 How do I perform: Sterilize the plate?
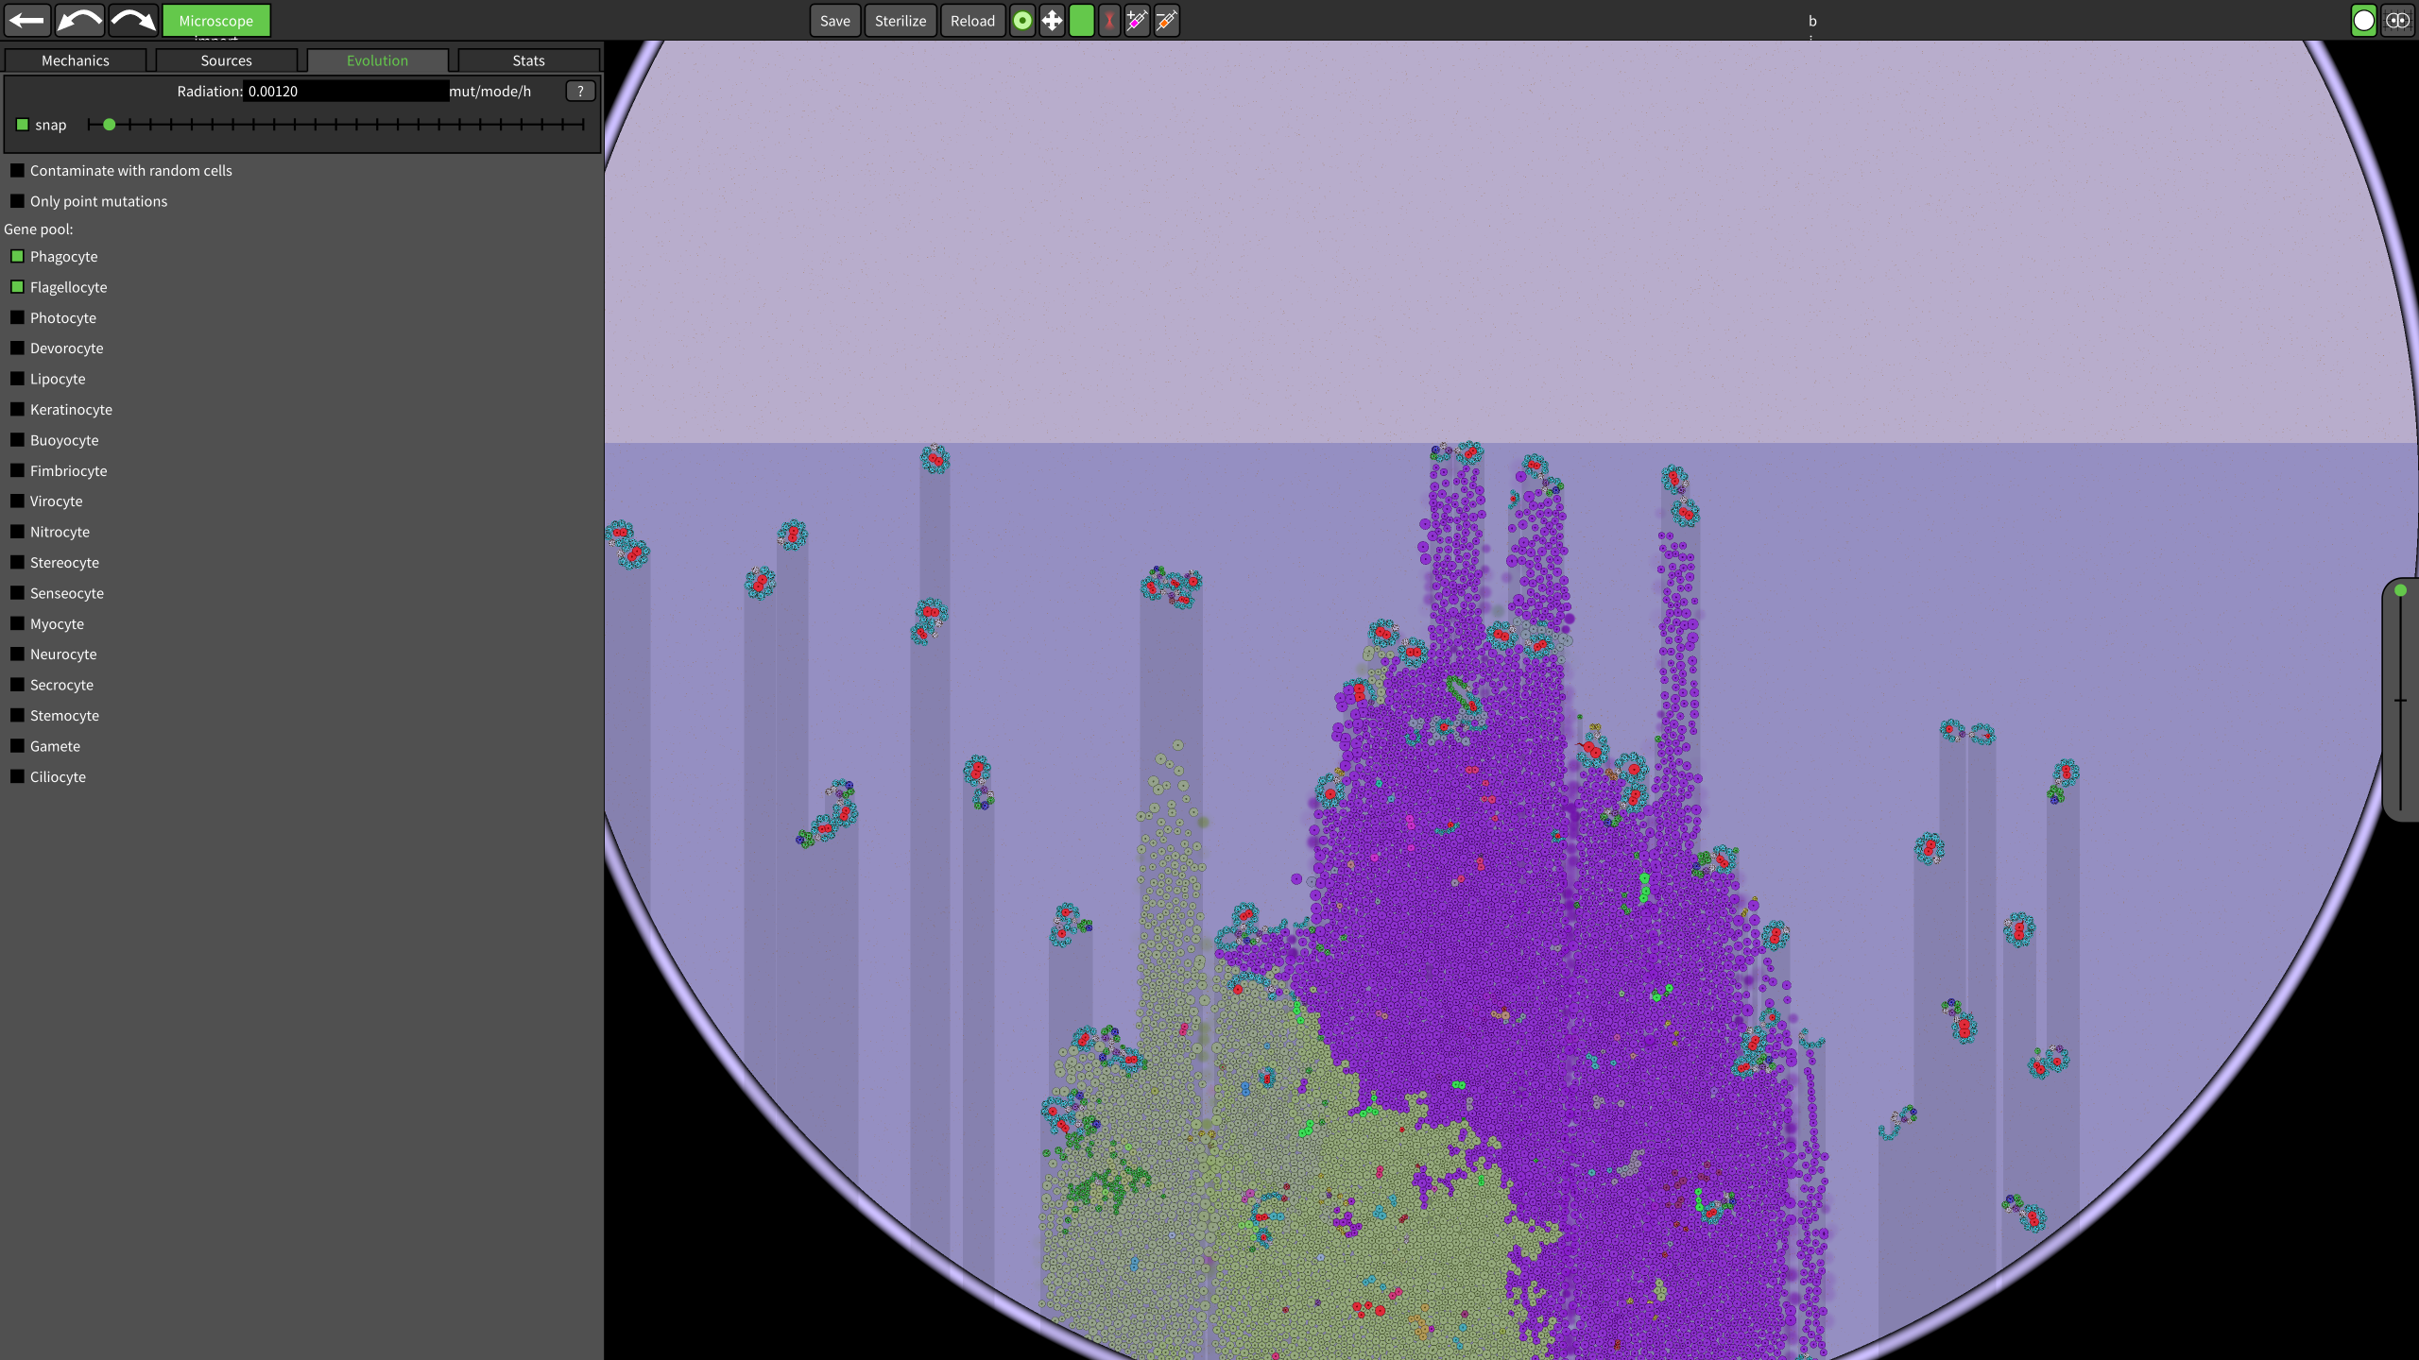pos(901,20)
